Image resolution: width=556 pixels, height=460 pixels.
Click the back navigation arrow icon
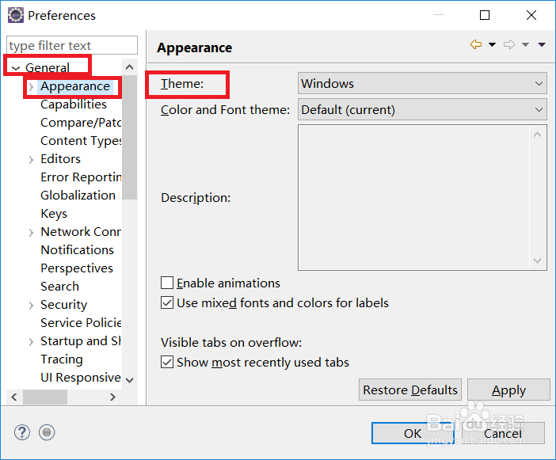(475, 45)
